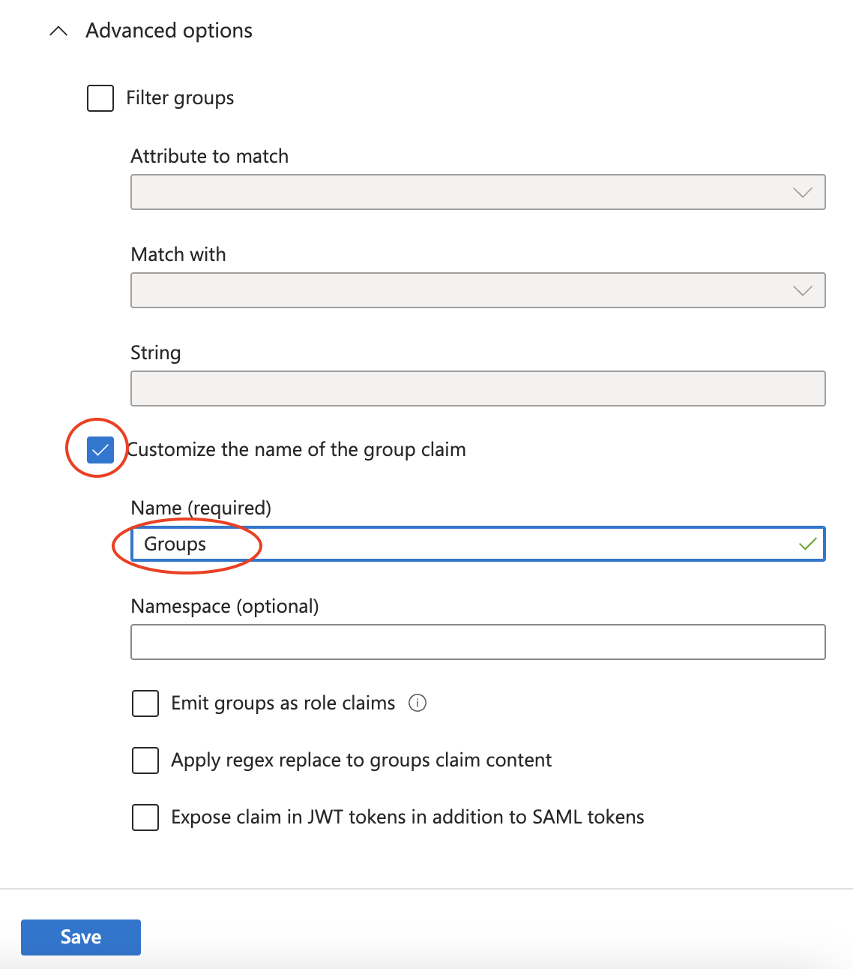Check Apply regex replace to groups claim content
Image resolution: width=853 pixels, height=969 pixels.
[x=145, y=760]
